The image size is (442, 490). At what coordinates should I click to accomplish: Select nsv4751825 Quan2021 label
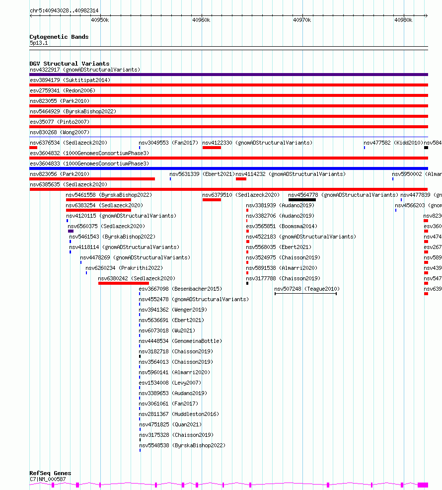coord(170,425)
